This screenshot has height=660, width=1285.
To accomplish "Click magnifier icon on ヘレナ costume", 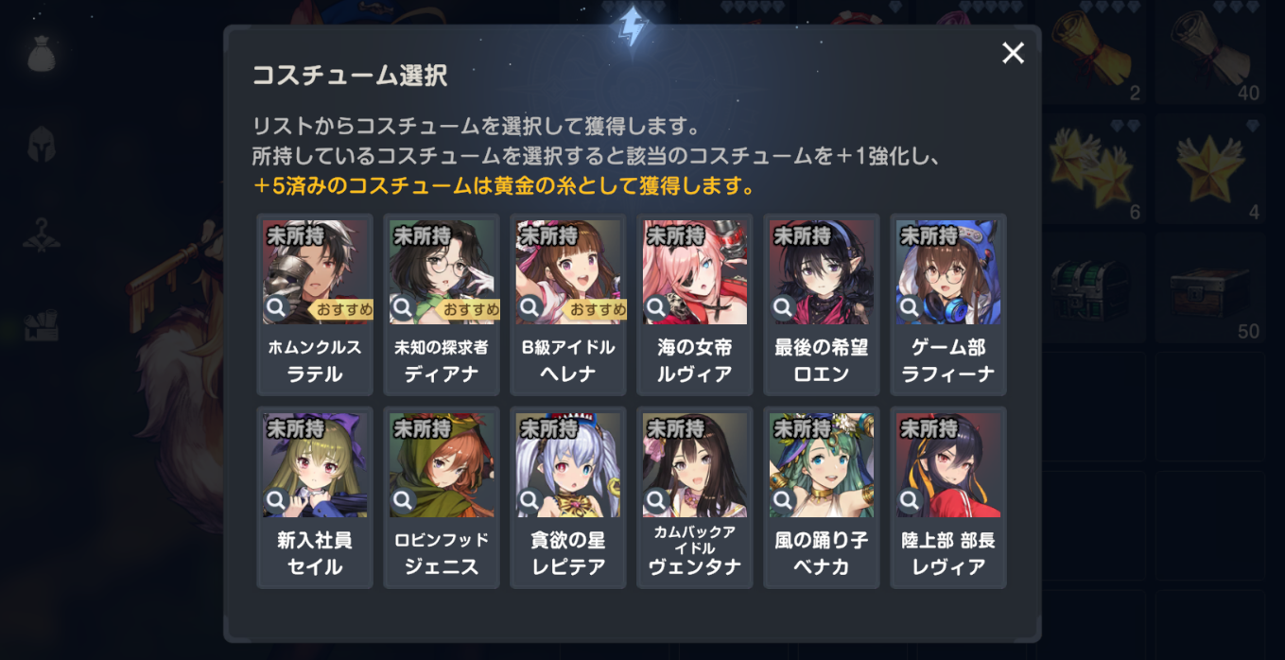I will [530, 307].
